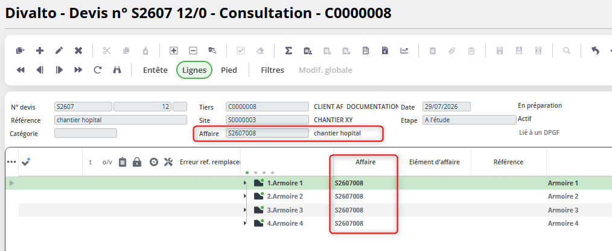Expand the 3.Armoire 3 tree node
Viewport: 612px width, 251px height.
[x=245, y=209]
